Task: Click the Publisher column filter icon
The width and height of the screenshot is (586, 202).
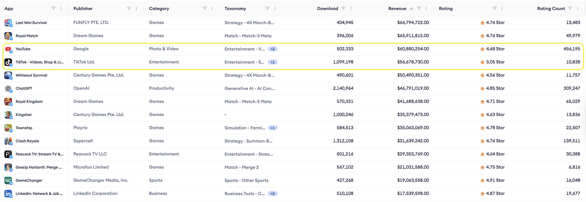Action: pyautogui.click(x=129, y=8)
